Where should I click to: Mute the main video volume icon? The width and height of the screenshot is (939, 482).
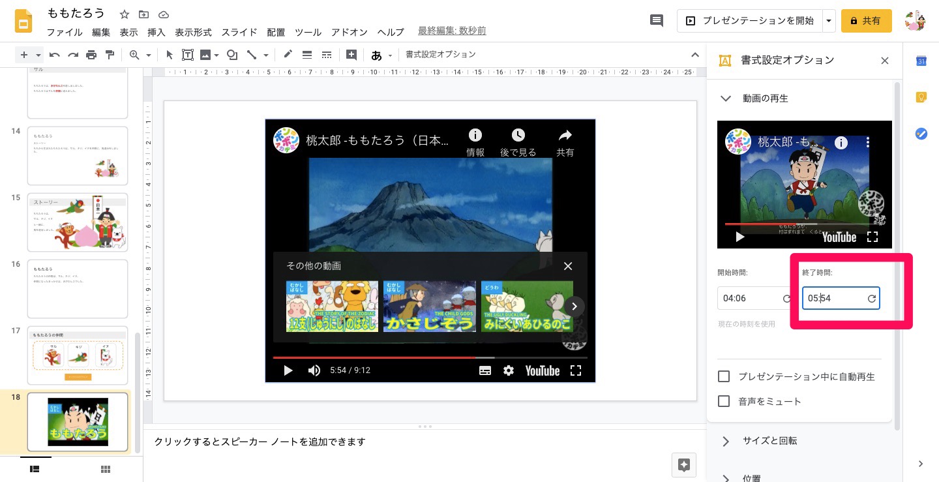(x=314, y=370)
